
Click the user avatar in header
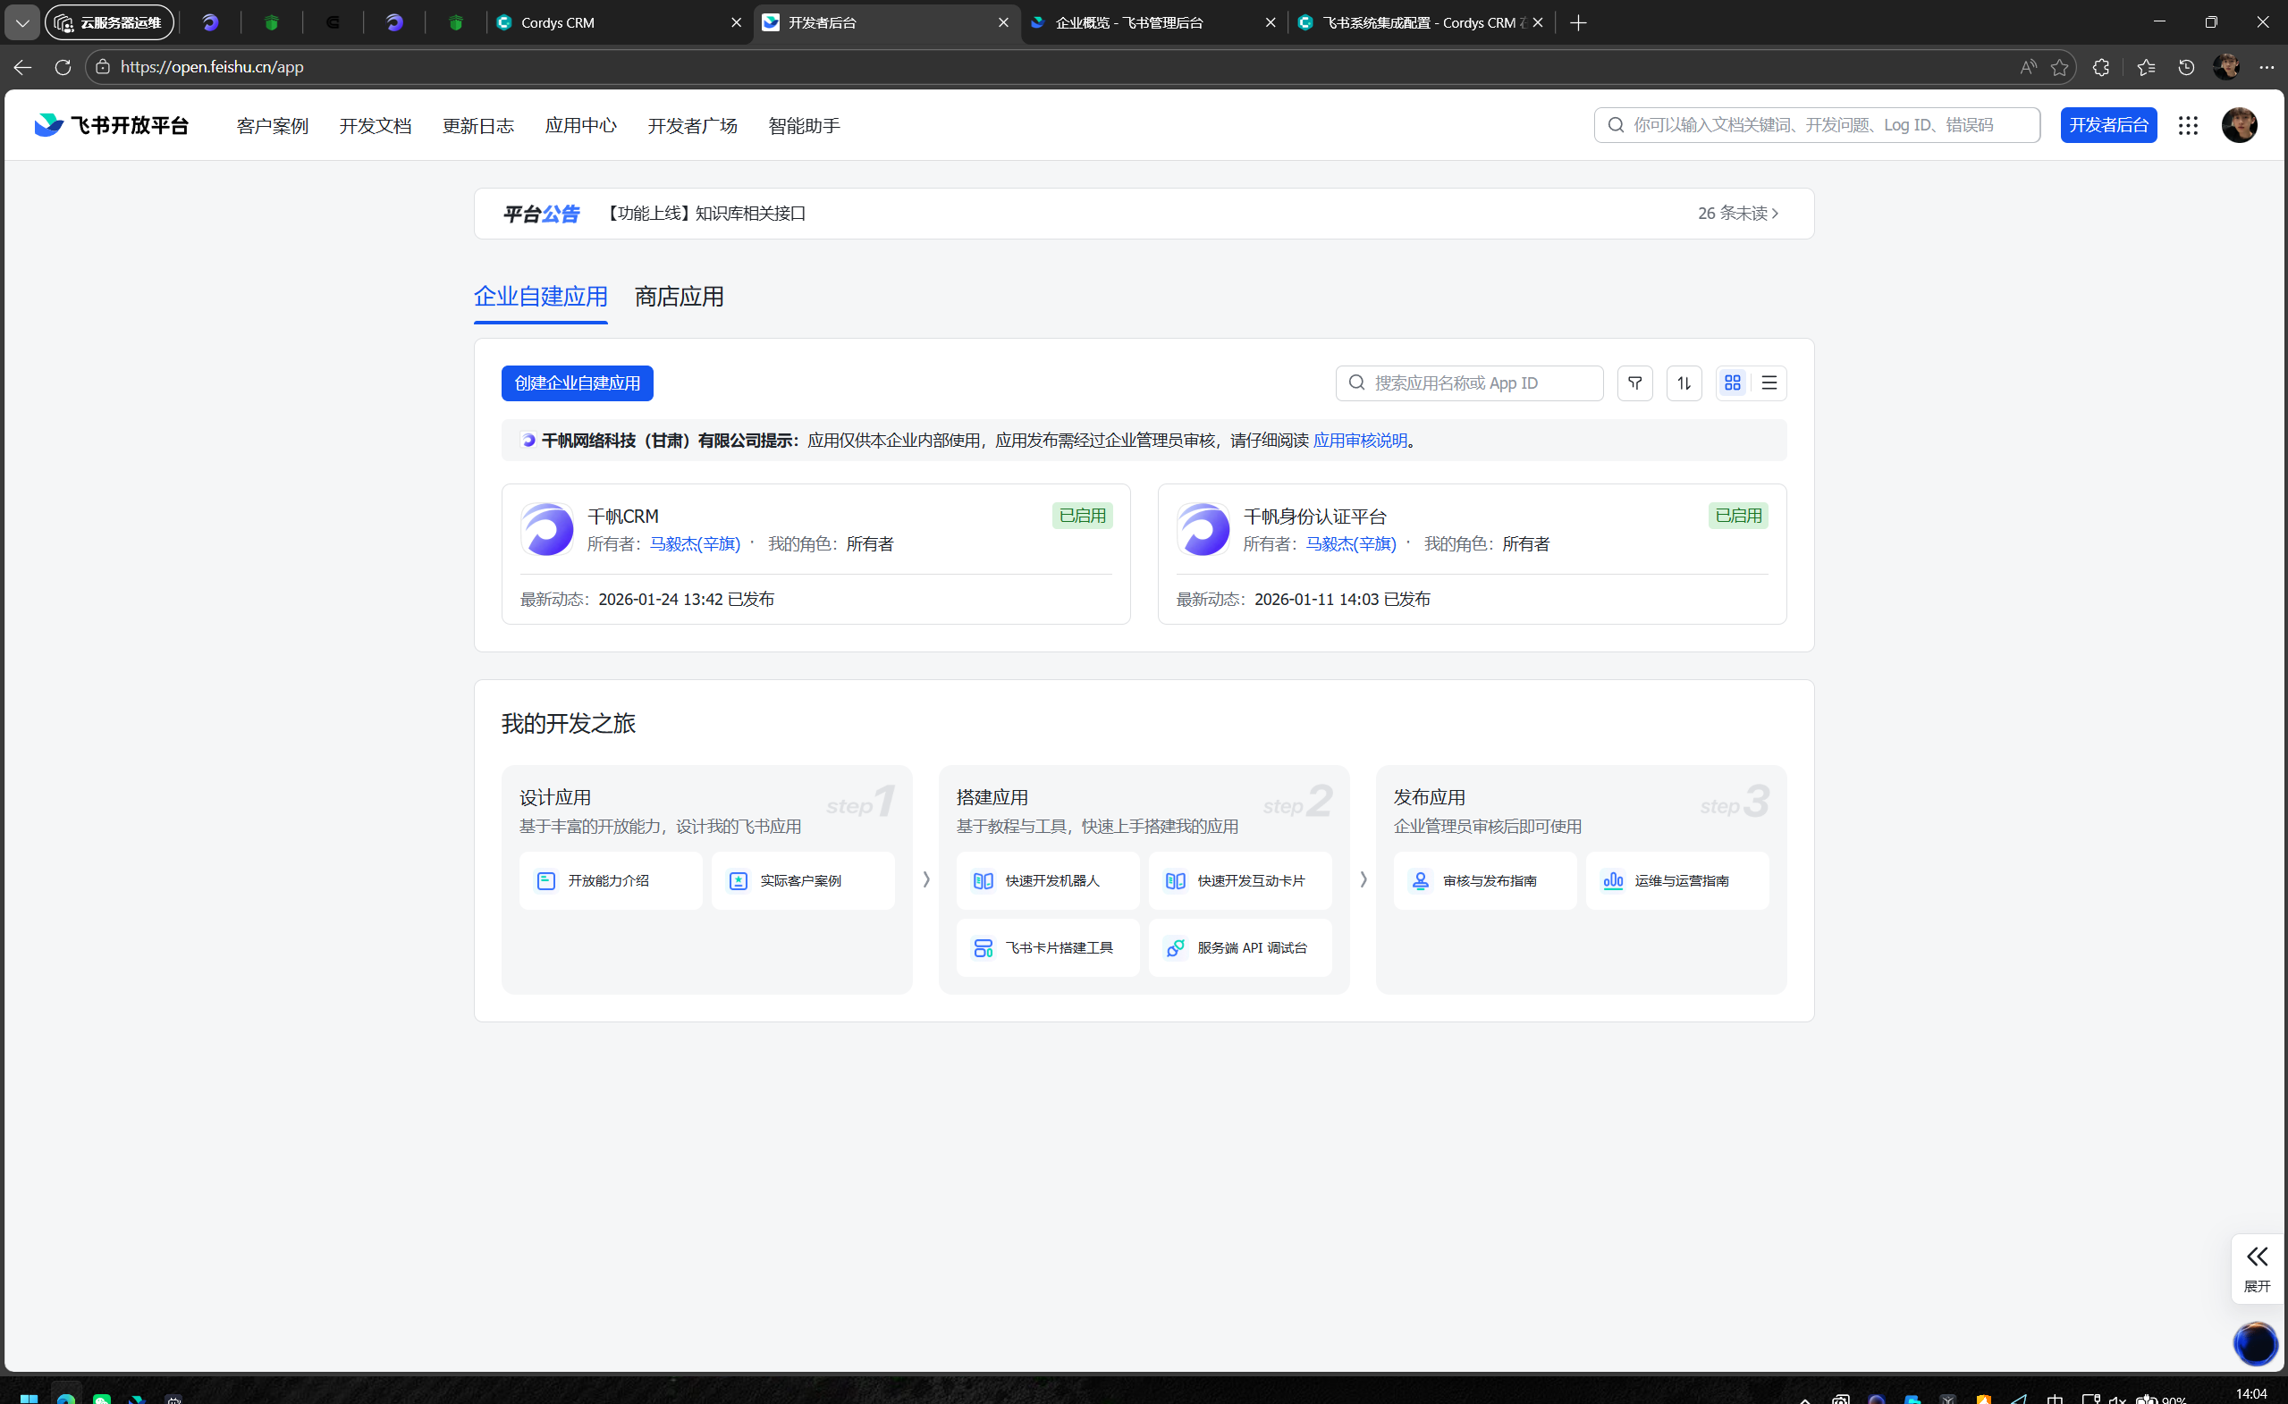(x=2239, y=125)
